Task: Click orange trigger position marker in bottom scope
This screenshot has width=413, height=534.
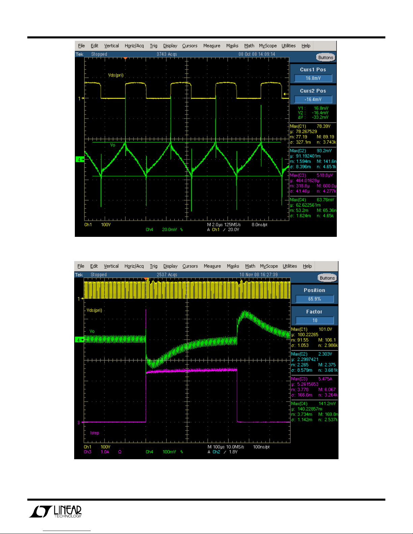Action: coord(146,279)
